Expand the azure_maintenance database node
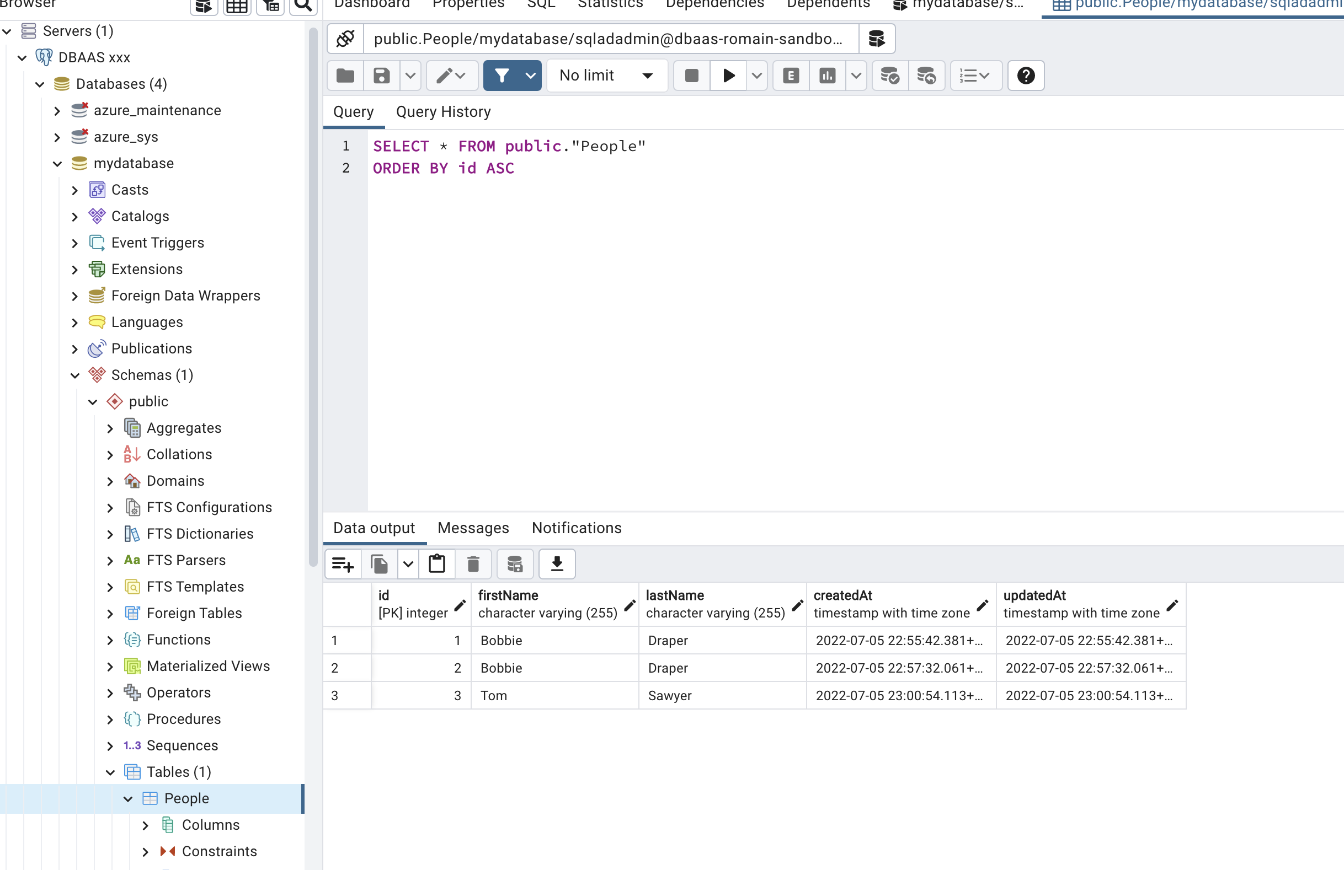The image size is (1344, 870). click(x=57, y=111)
